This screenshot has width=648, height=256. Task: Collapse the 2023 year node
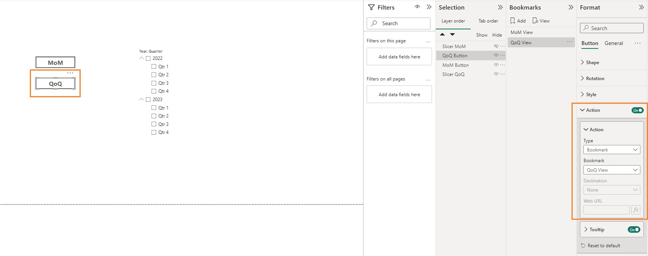coord(141,100)
